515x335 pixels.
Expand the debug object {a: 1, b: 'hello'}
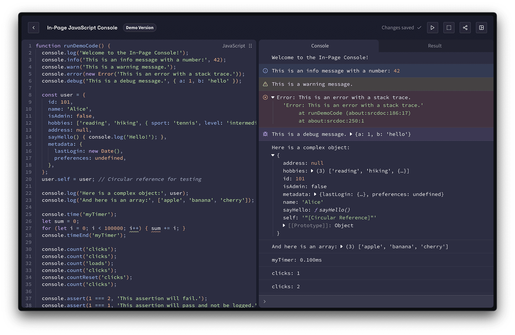coord(351,134)
